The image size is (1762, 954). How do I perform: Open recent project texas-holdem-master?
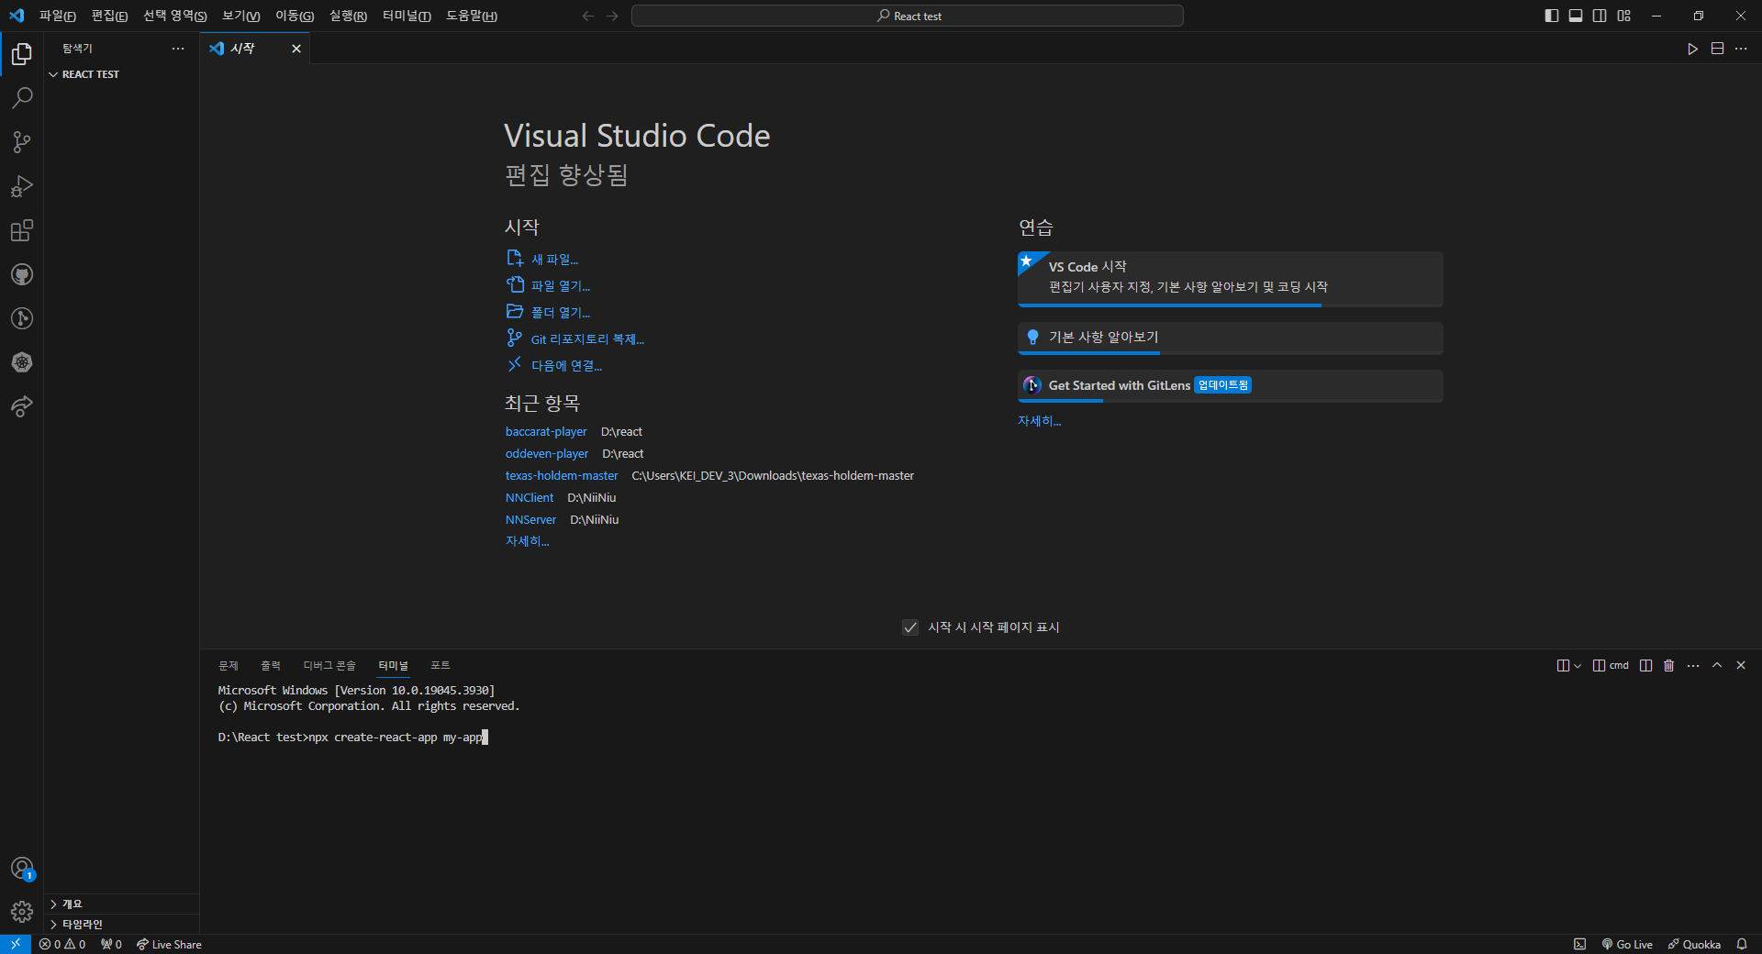(562, 476)
